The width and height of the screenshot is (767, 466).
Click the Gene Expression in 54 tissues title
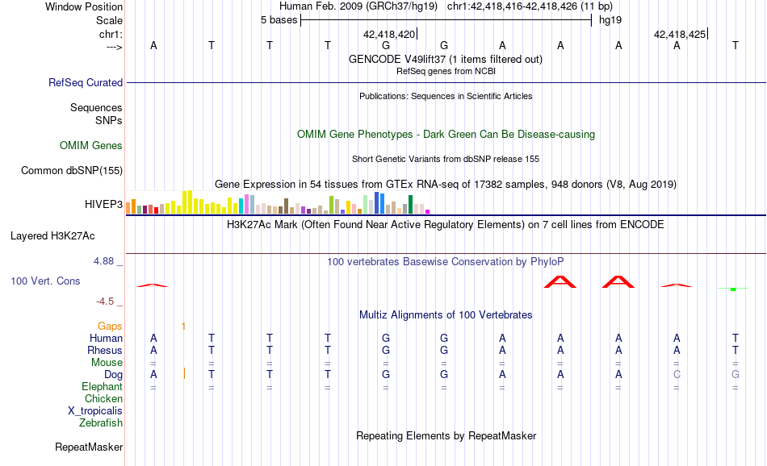(x=446, y=185)
